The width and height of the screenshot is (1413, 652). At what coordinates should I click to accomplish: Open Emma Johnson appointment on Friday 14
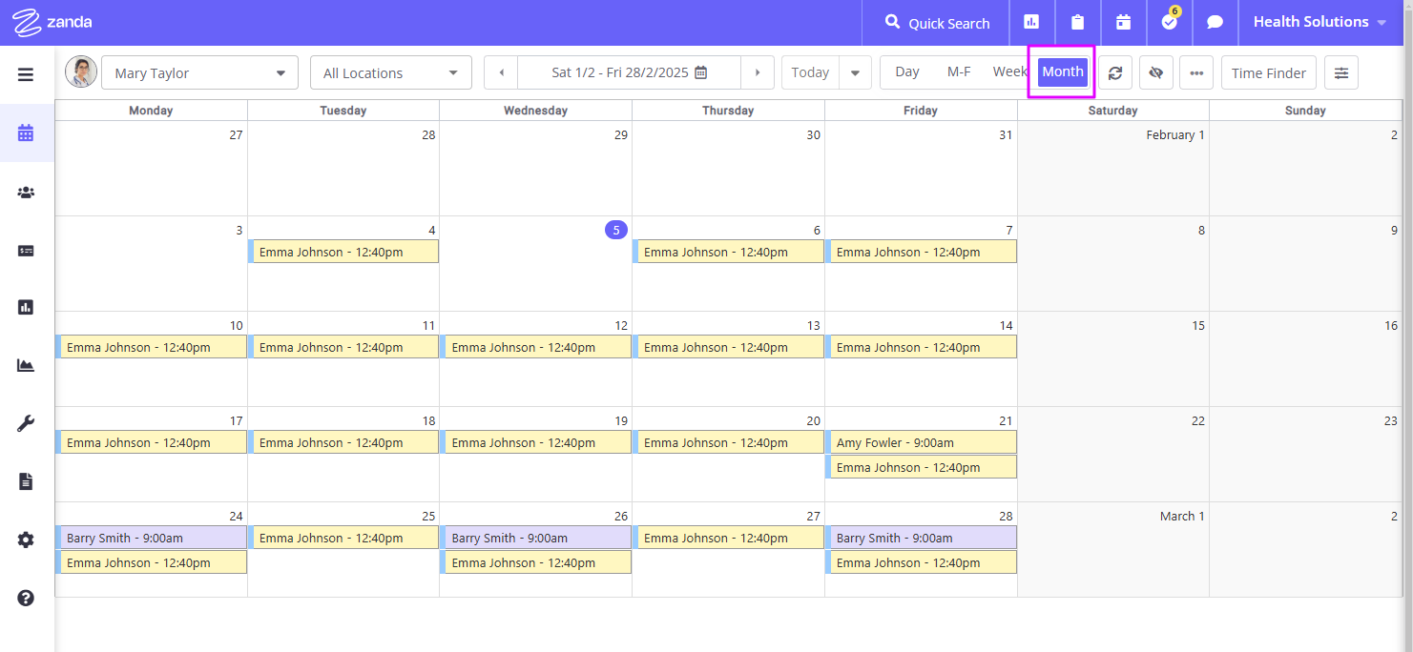click(x=921, y=347)
